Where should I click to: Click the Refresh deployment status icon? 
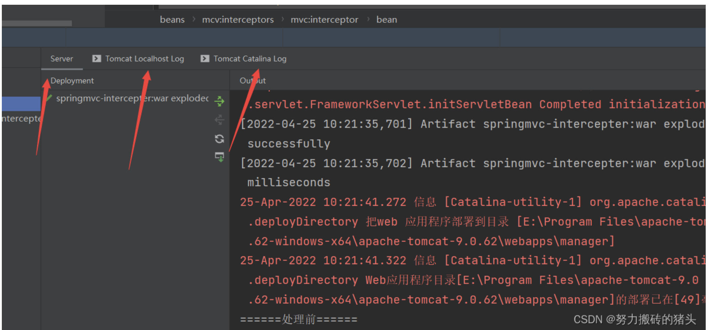pyautogui.click(x=220, y=139)
